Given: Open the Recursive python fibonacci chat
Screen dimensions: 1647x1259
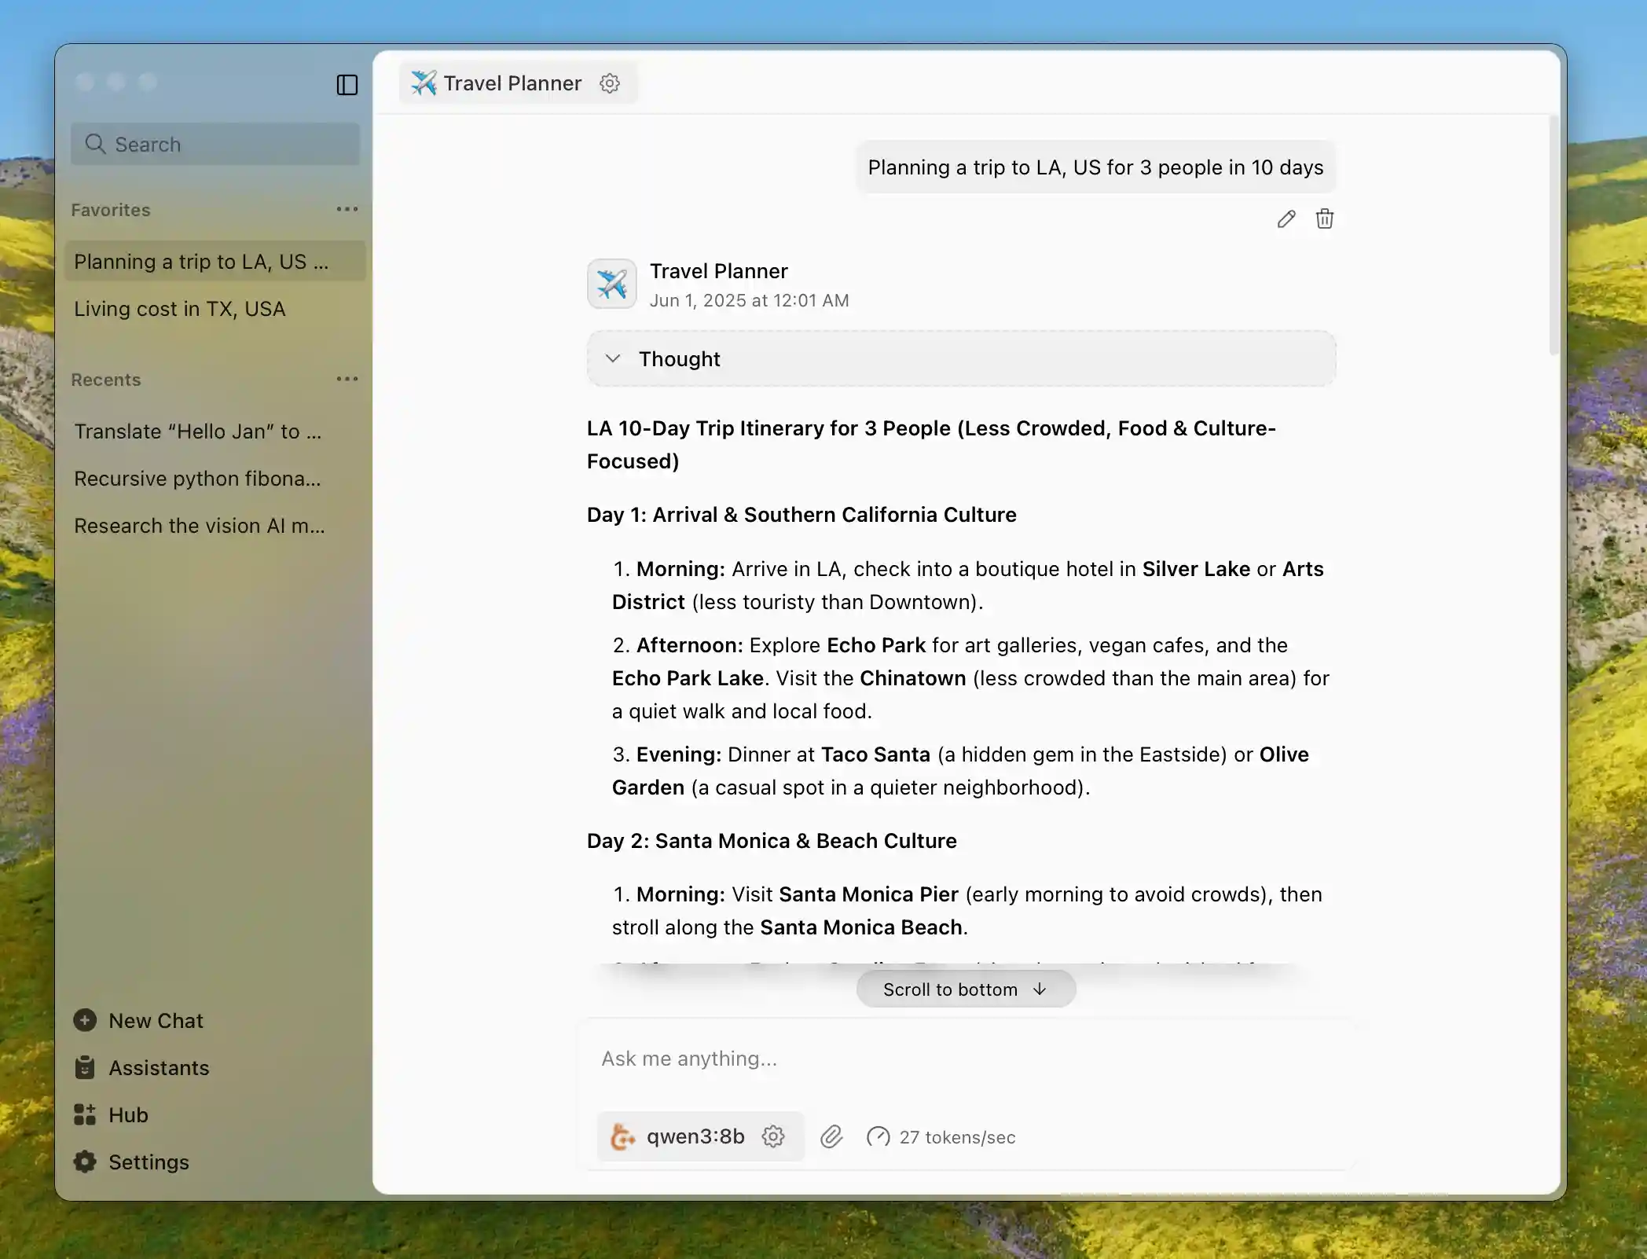Looking at the screenshot, I should click(197, 479).
